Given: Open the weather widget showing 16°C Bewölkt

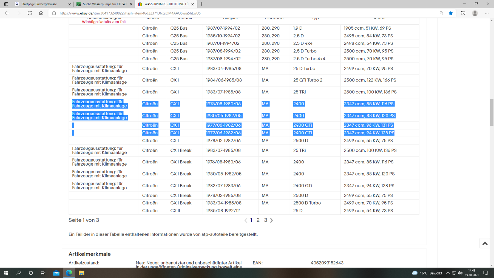Looking at the screenshot, I should (x=427, y=273).
